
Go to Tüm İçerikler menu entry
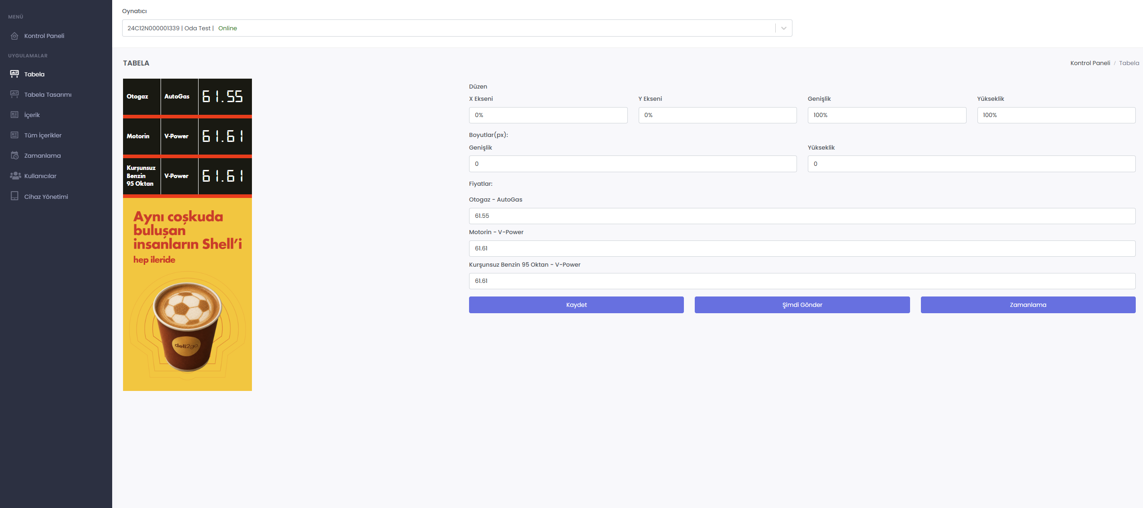click(43, 135)
